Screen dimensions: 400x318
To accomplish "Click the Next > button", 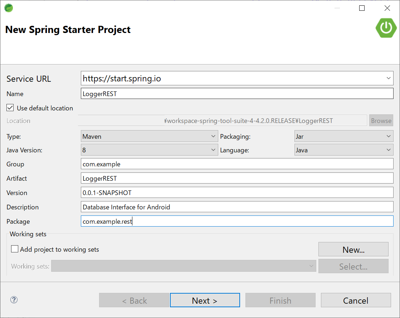I will 205,300.
